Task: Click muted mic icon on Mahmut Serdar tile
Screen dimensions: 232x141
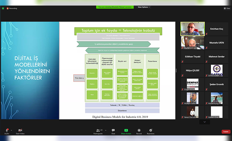Action: point(207,62)
